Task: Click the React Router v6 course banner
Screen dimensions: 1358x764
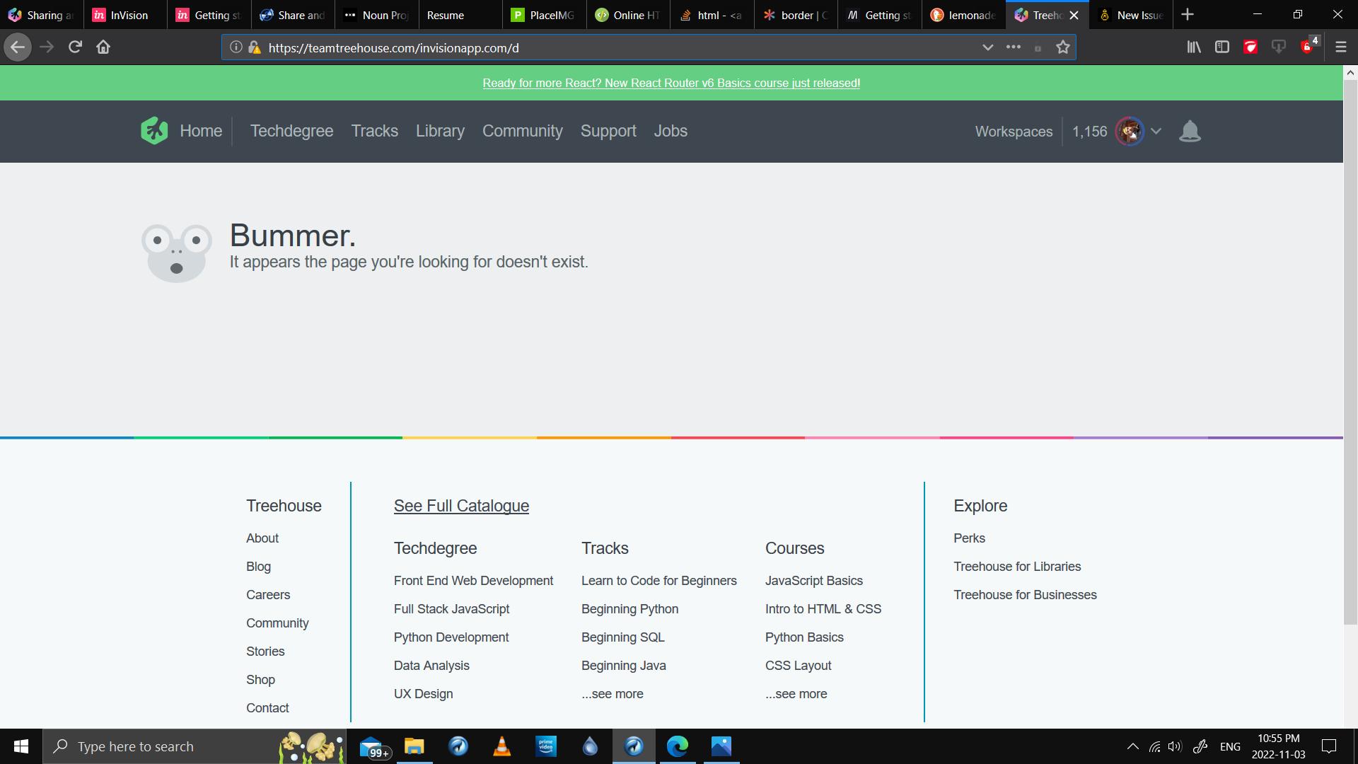Action: pyautogui.click(x=671, y=83)
